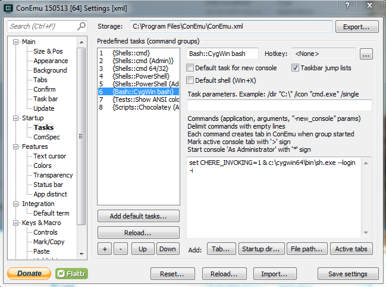Open Text cursor settings
Screen dimensions: 386x287
50,156
